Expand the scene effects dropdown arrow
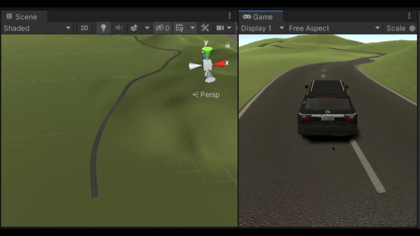 tap(147, 28)
